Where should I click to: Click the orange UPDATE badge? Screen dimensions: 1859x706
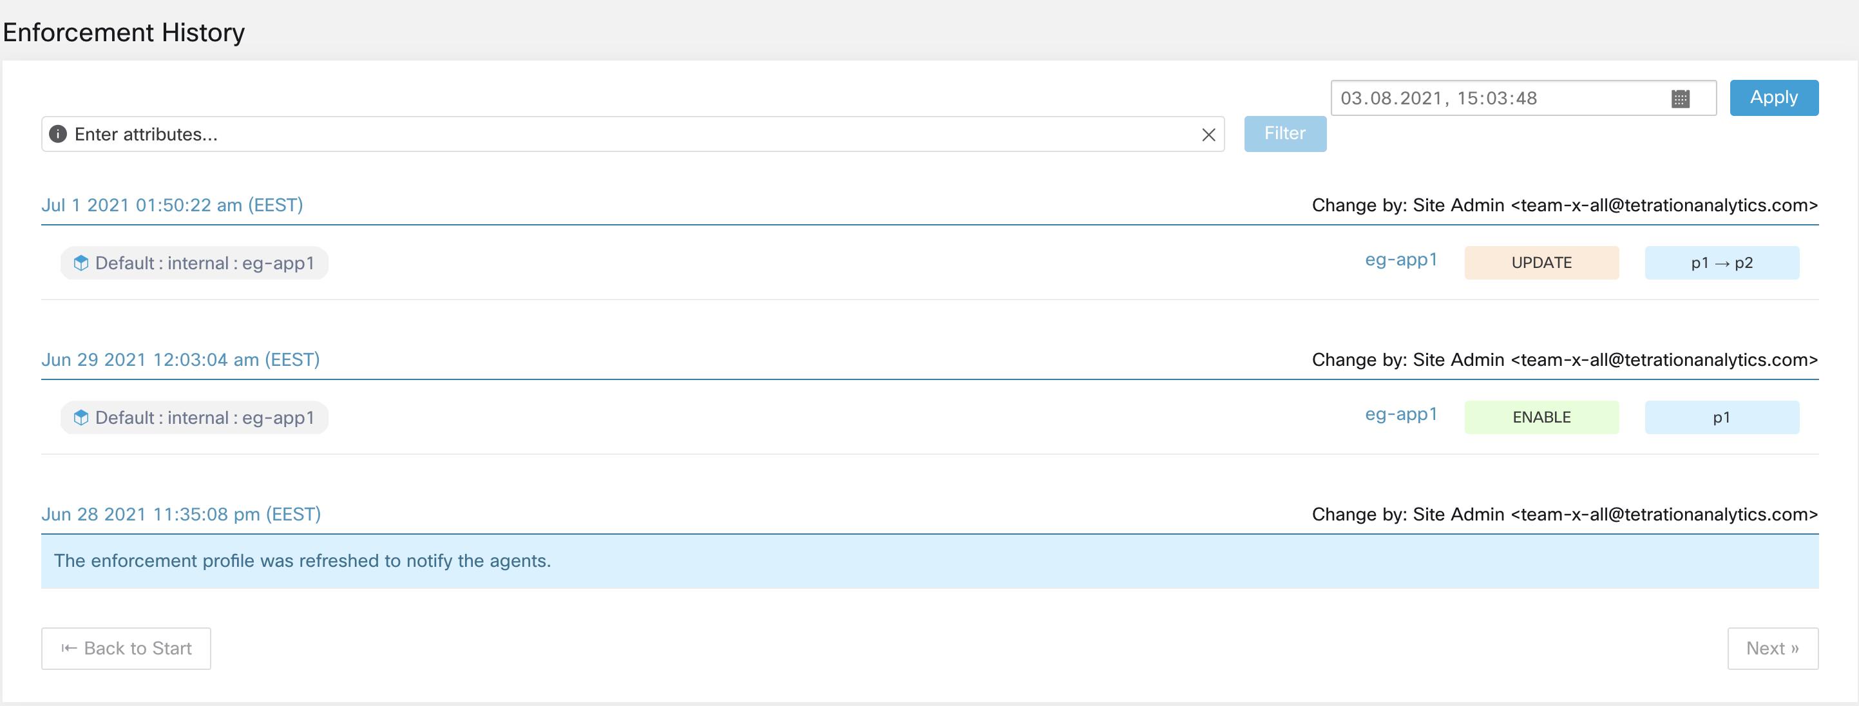1541,263
